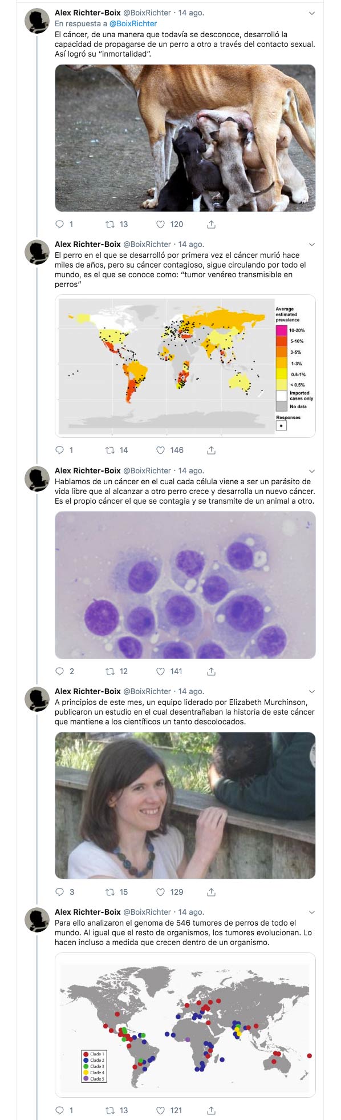View the estimated prevalence world map image
The height and width of the screenshot is (1120, 341).
click(x=185, y=366)
